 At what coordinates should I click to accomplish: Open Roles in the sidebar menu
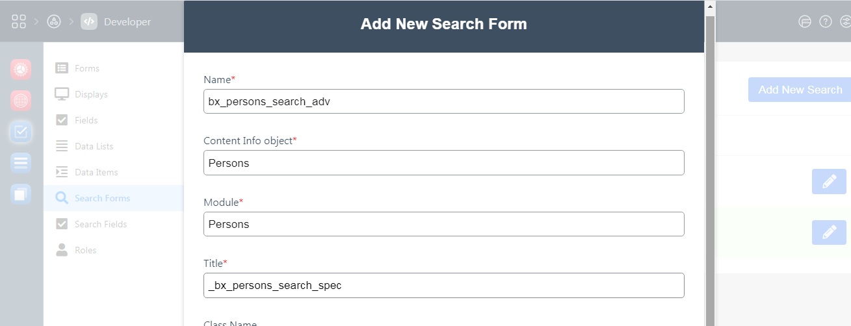pyautogui.click(x=85, y=250)
